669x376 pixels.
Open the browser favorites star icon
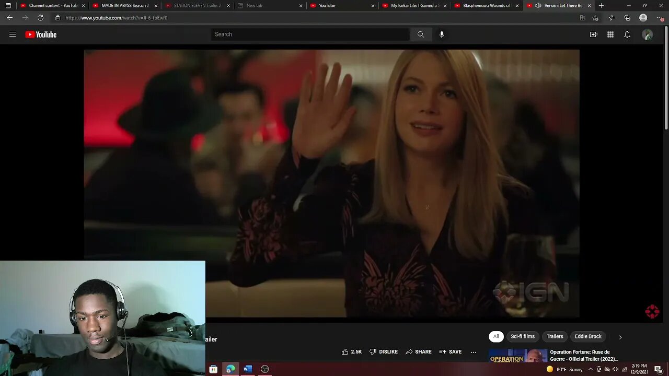(612, 18)
